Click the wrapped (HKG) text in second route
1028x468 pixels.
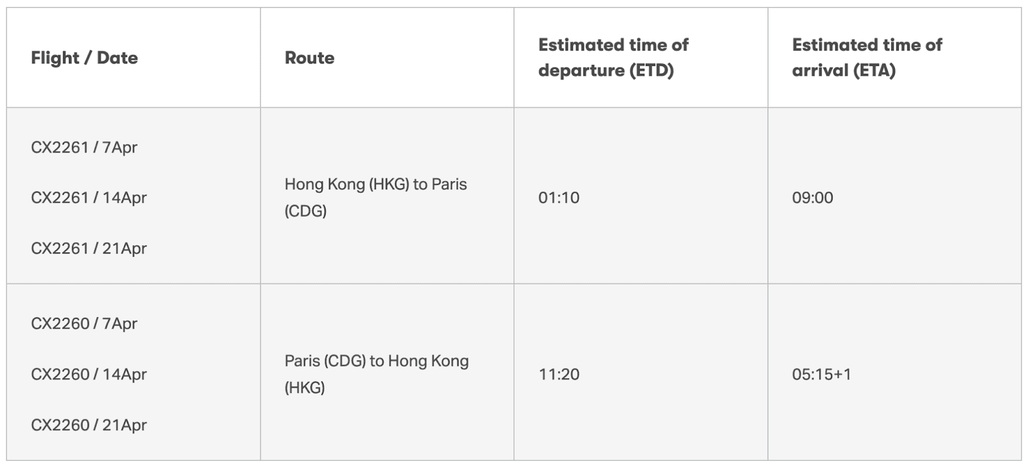point(305,388)
